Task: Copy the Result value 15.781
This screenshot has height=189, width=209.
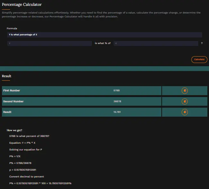Action: [185, 112]
